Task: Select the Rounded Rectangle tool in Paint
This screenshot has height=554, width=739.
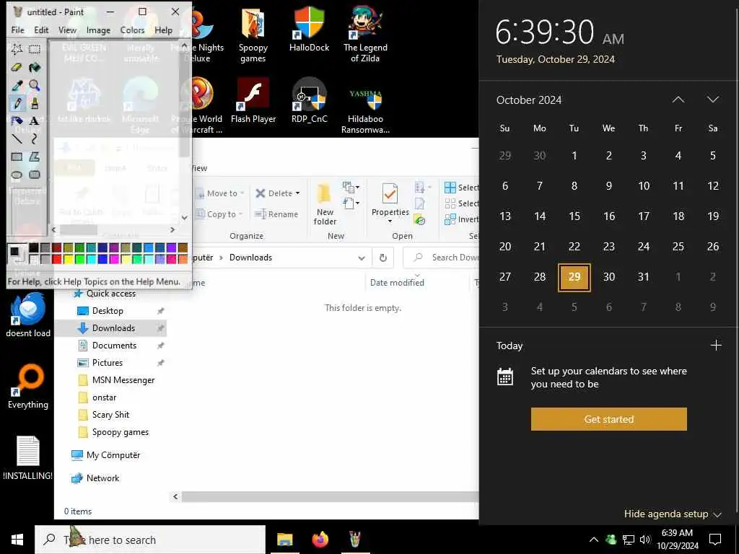Action: [35, 175]
